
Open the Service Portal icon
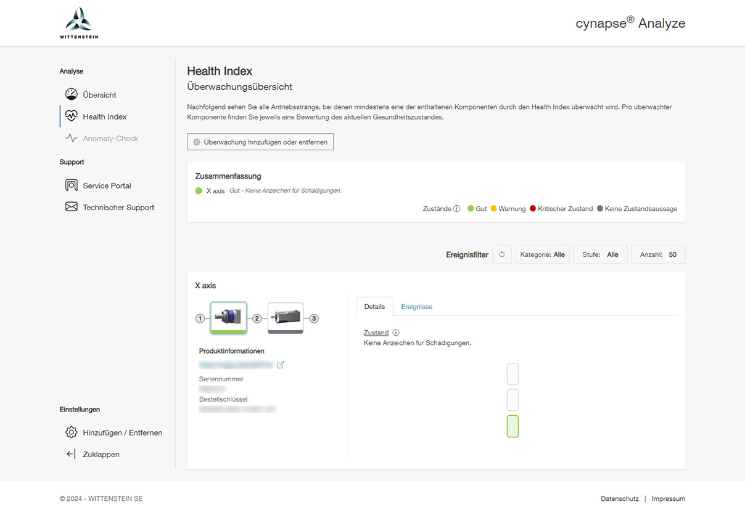(x=72, y=185)
